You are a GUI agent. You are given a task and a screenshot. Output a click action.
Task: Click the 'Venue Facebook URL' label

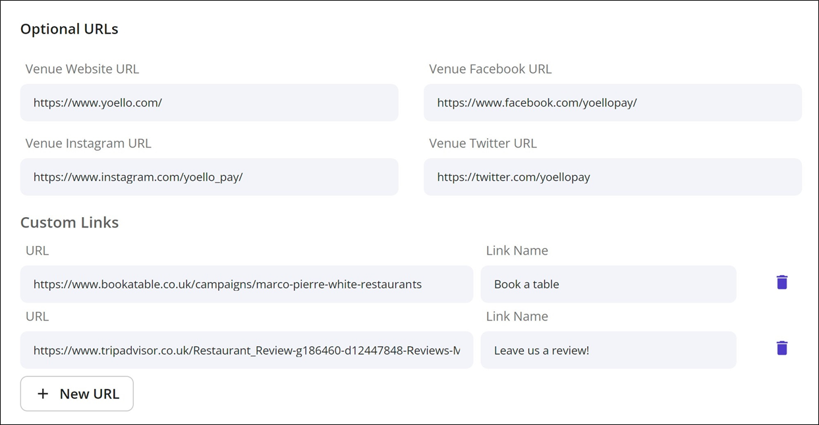[490, 69]
